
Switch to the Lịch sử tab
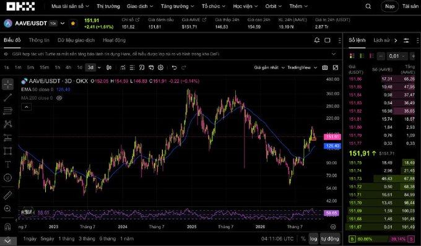[381, 40]
